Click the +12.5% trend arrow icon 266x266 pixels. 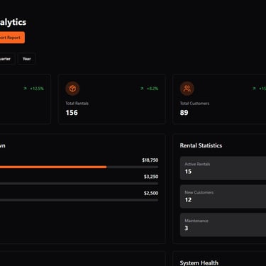25,89
